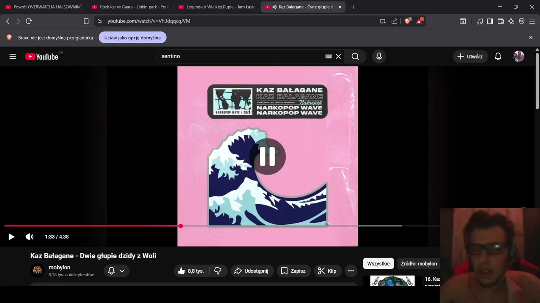The image size is (540, 303).
Task: Click the install app icon in address bar
Action: tap(383, 21)
